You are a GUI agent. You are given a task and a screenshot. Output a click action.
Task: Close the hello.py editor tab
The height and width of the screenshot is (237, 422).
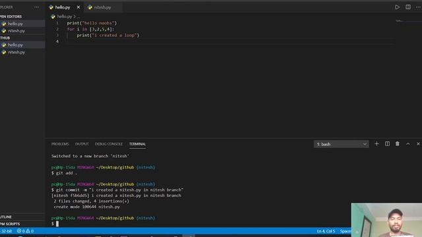tap(78, 7)
